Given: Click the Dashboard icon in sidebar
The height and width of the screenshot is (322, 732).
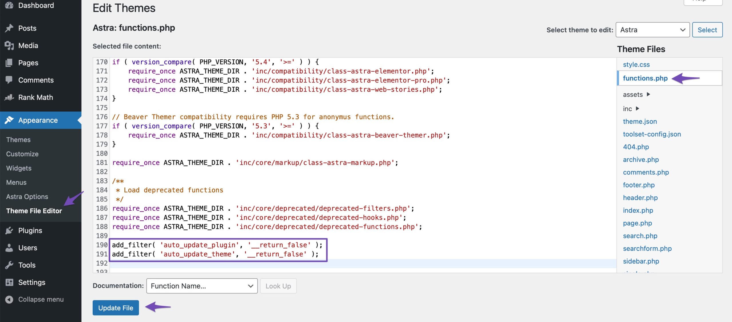Looking at the screenshot, I should 9,6.
